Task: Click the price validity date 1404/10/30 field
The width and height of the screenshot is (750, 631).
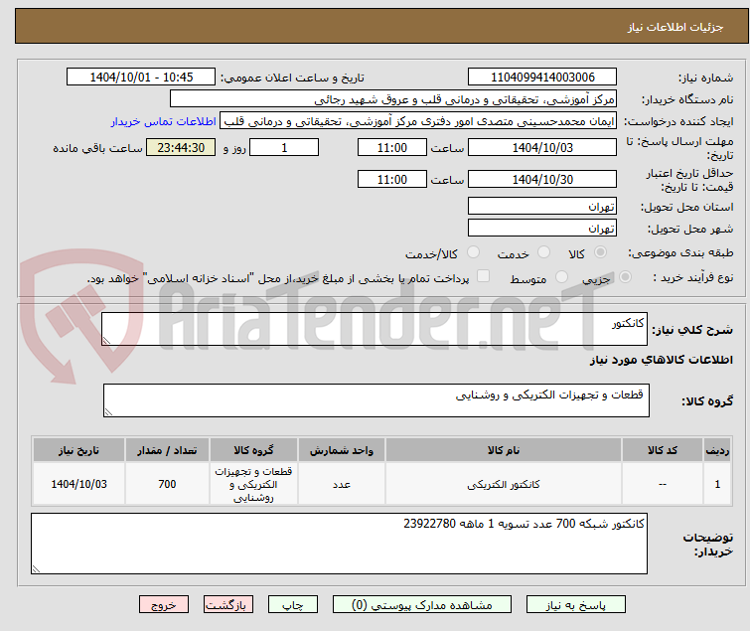Action: tap(542, 180)
